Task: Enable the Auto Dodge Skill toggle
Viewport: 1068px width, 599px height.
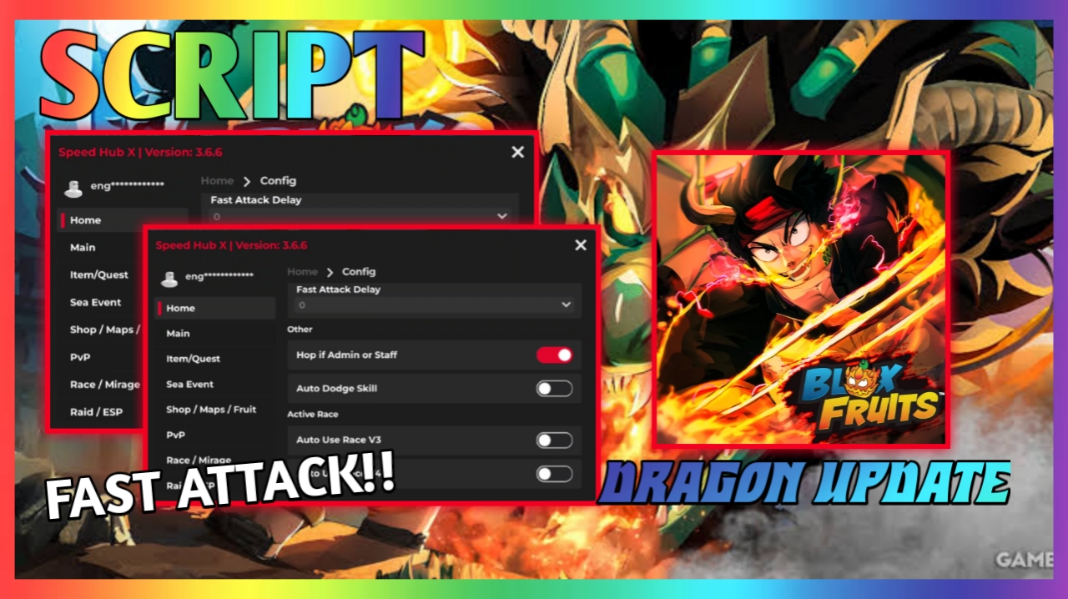Action: (554, 388)
